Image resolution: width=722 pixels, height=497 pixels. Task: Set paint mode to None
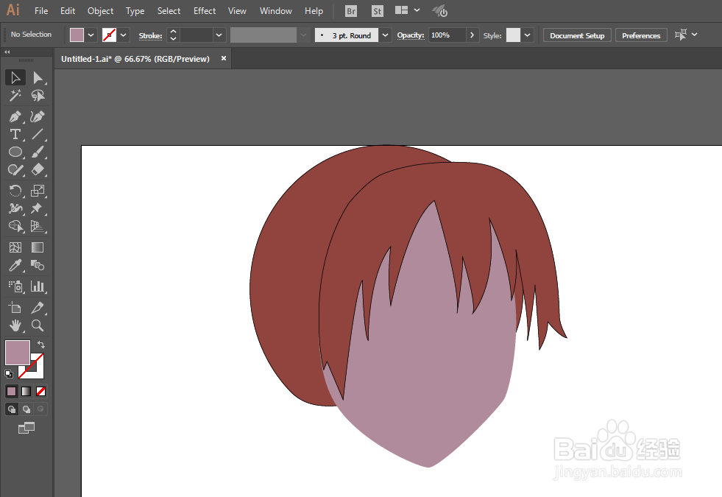click(x=41, y=392)
